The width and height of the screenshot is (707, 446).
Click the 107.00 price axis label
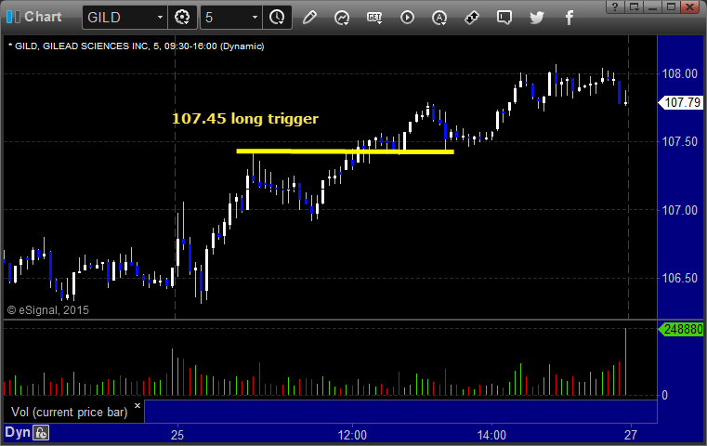point(679,210)
